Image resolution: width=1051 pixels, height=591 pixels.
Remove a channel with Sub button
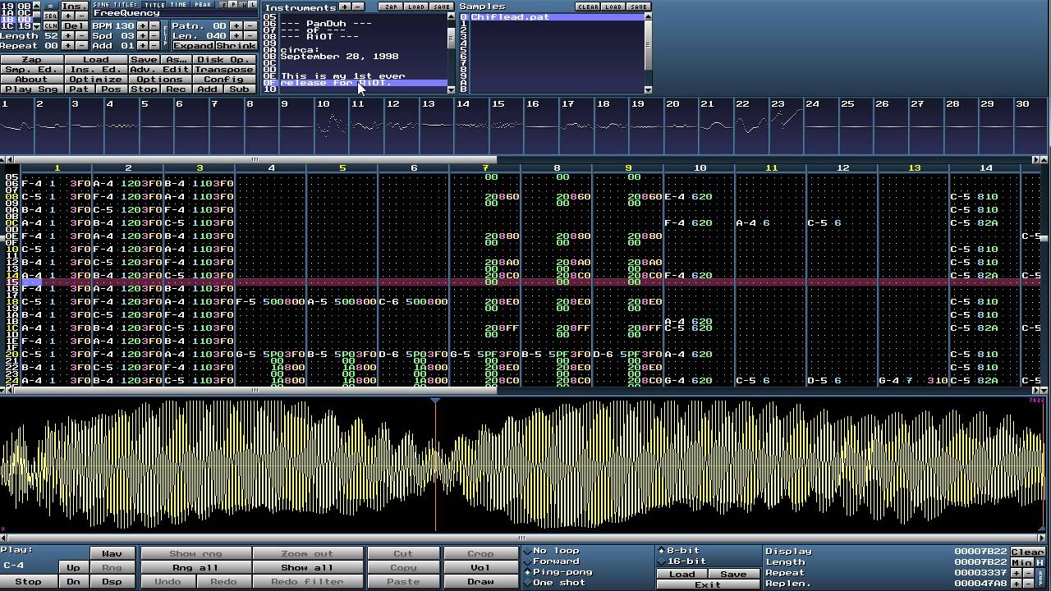tap(240, 89)
